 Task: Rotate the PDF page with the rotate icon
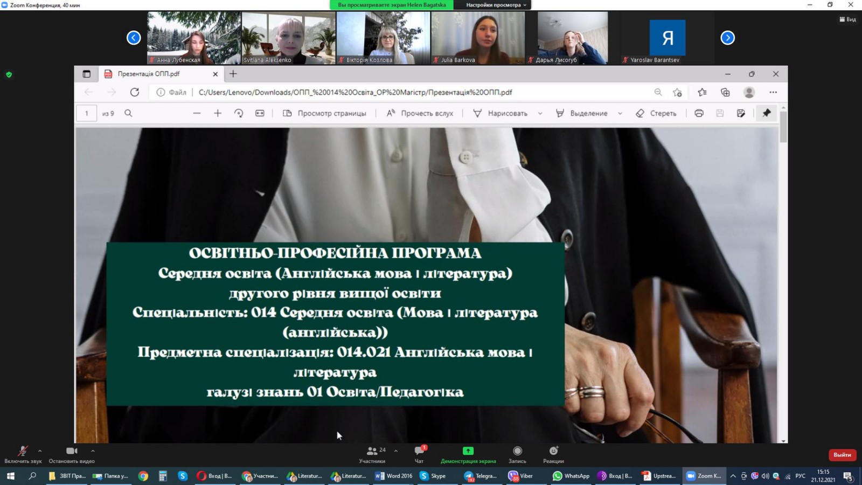pos(239,113)
